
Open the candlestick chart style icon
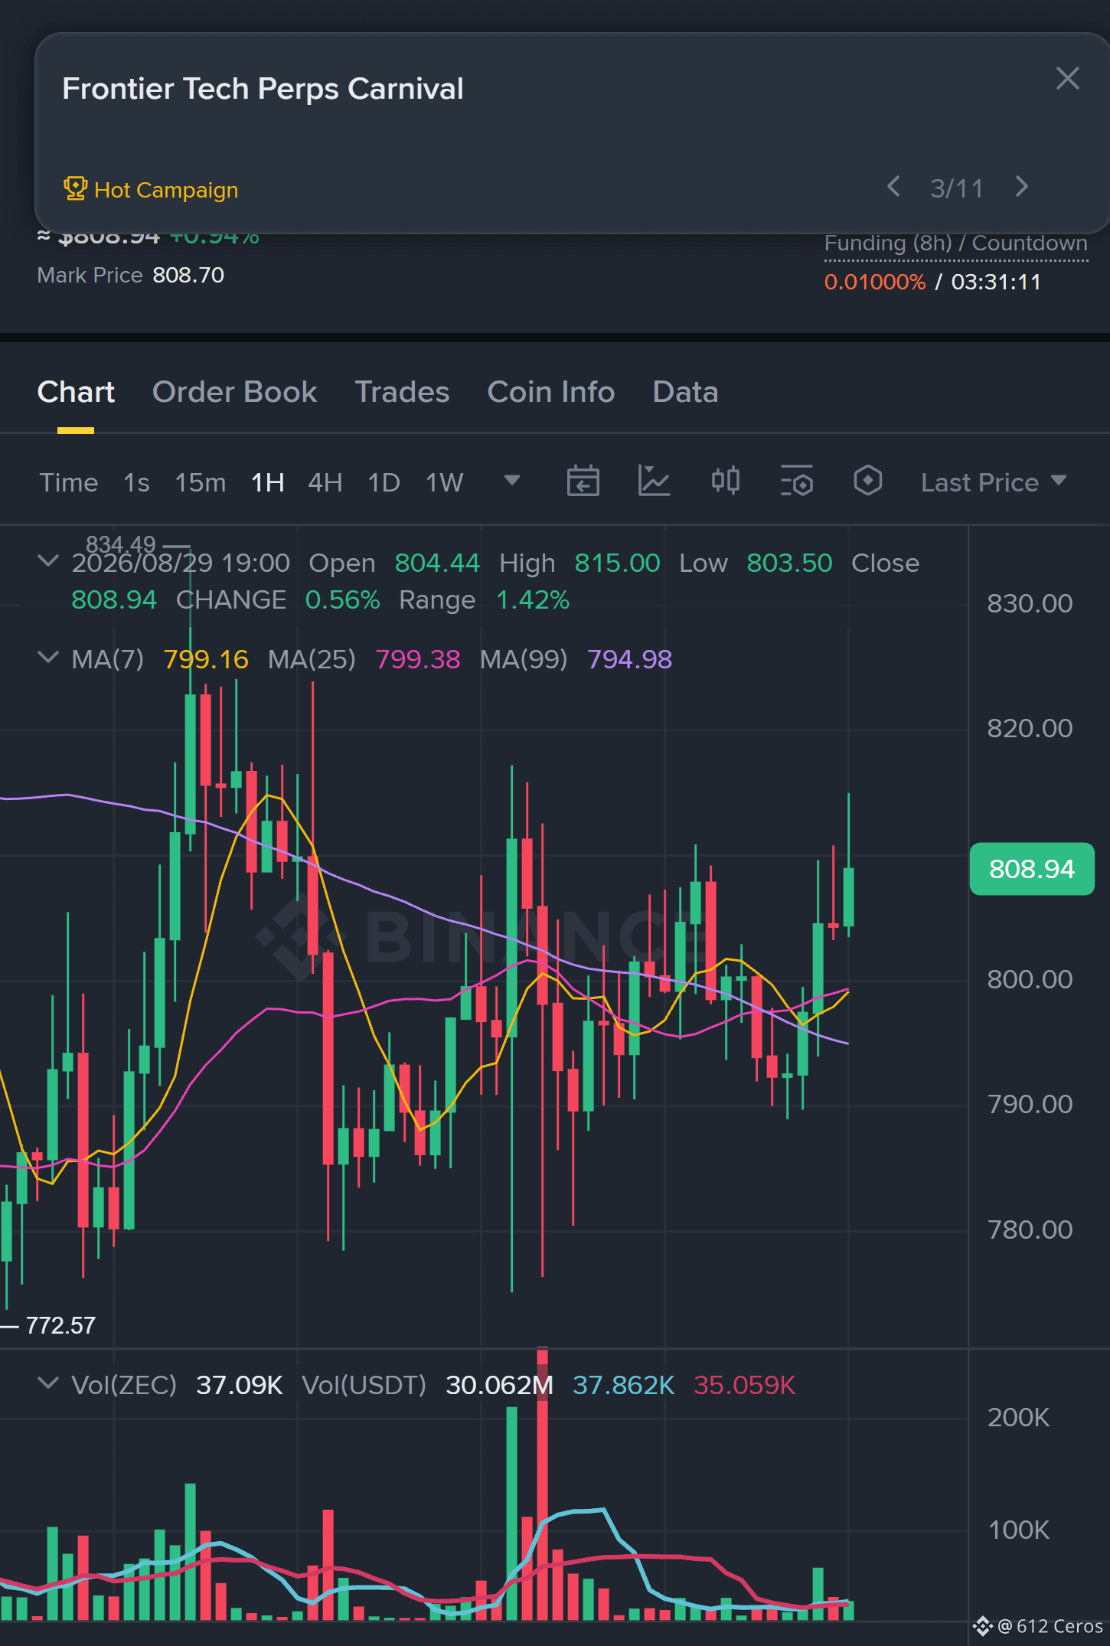coord(726,481)
